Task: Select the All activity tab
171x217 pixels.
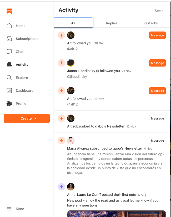Action: pyautogui.click(x=73, y=23)
